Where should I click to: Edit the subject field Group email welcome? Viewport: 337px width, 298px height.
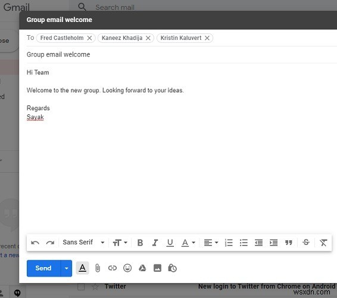[x=182, y=54]
